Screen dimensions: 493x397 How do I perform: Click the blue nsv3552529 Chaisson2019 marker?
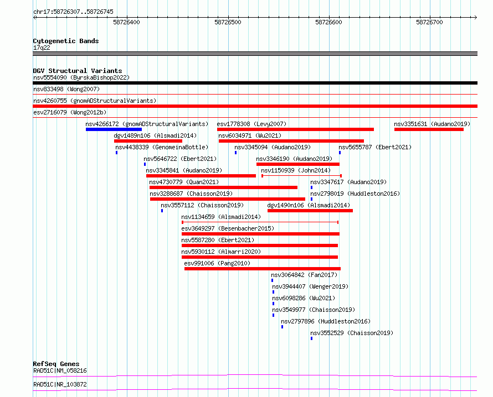click(311, 338)
